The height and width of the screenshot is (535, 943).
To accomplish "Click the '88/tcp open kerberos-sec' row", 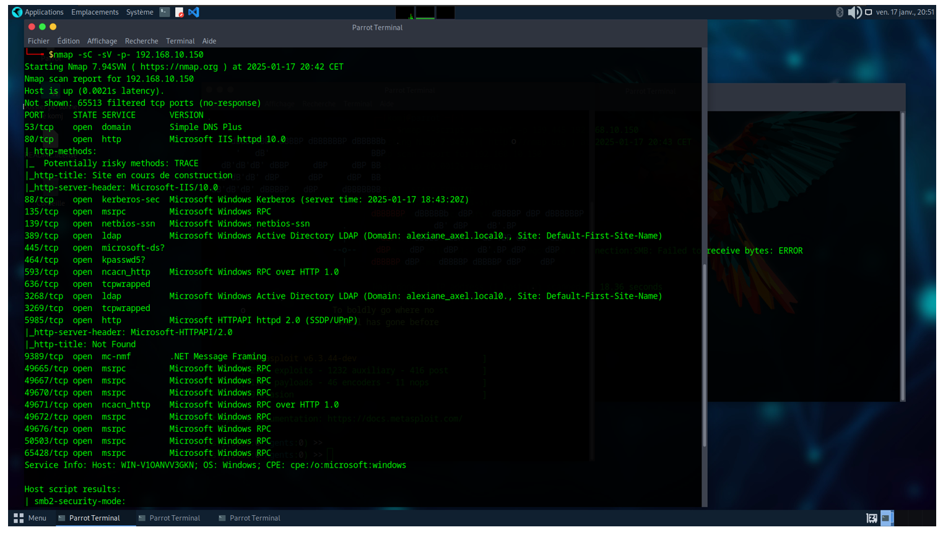I will (x=246, y=199).
